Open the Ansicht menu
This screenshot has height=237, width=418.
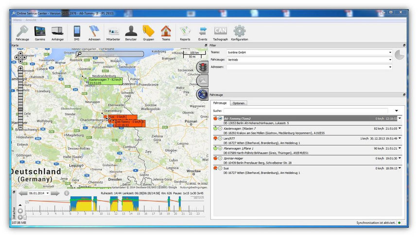coord(31,20)
